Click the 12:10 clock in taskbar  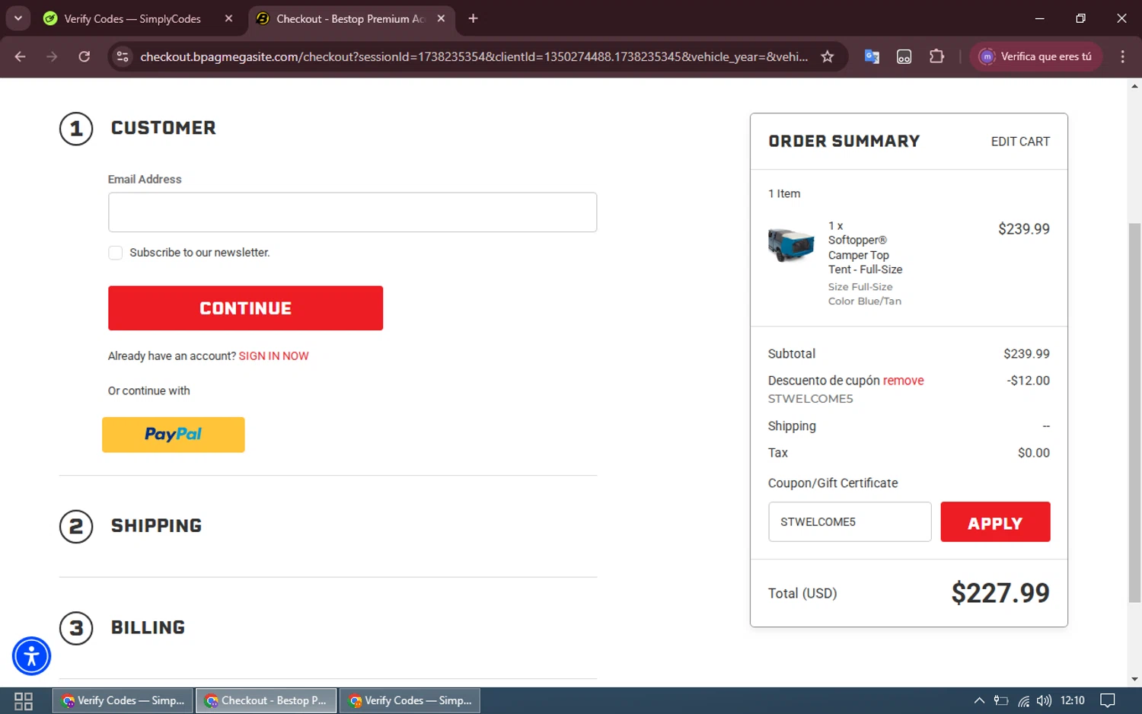tap(1072, 701)
